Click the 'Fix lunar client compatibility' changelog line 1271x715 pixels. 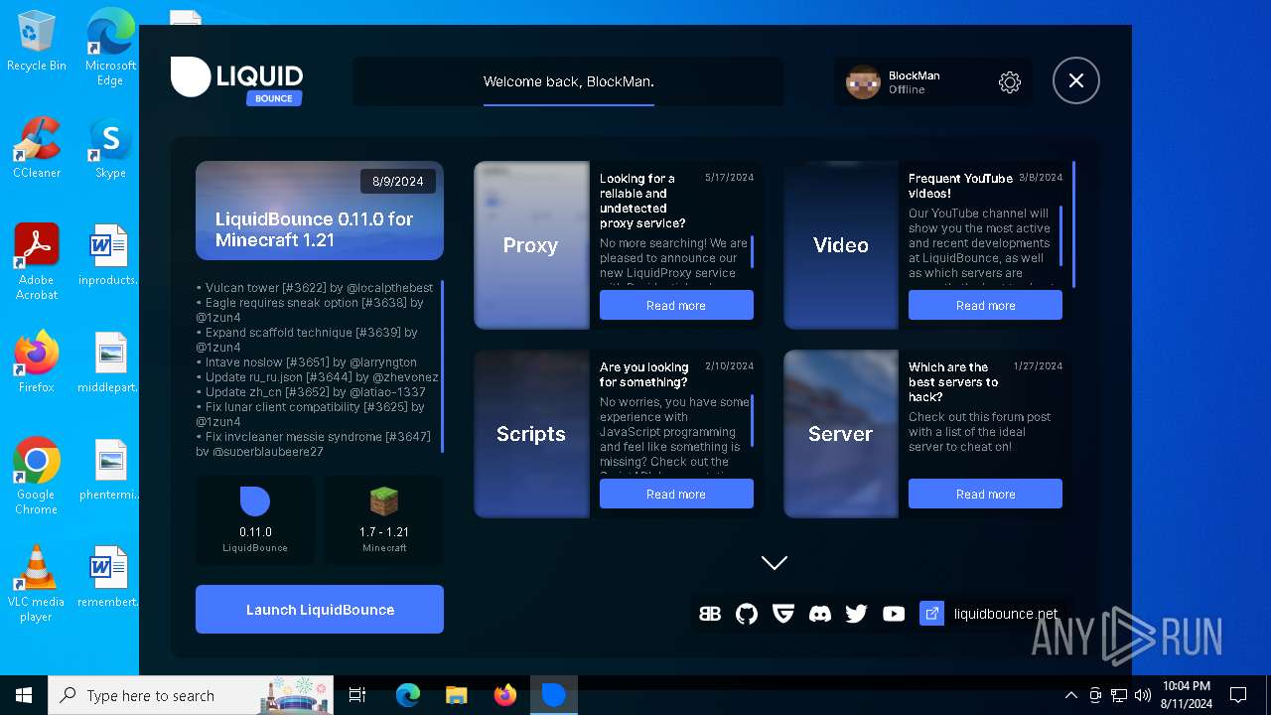point(311,414)
